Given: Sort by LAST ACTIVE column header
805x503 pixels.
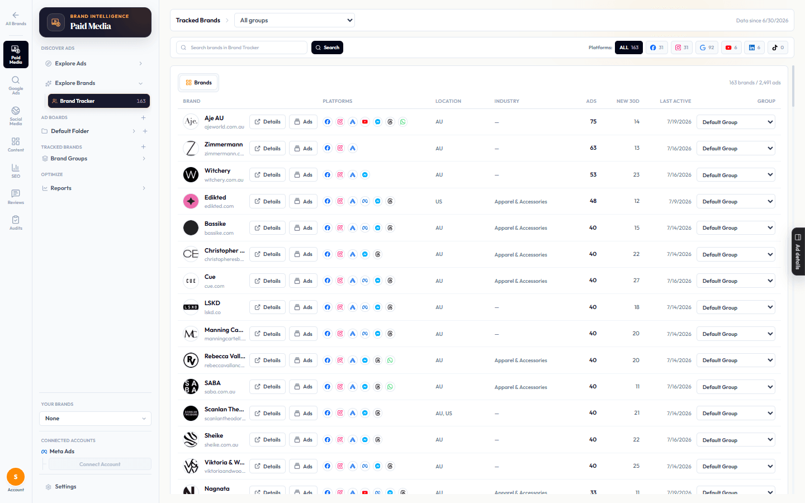Looking at the screenshot, I should (x=675, y=101).
